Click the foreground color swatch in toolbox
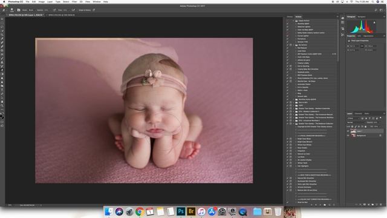 coord(1,116)
